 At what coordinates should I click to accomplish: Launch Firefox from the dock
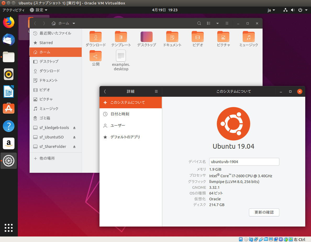pyautogui.click(x=9, y=22)
